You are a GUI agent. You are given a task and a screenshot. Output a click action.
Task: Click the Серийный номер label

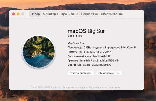(79, 65)
